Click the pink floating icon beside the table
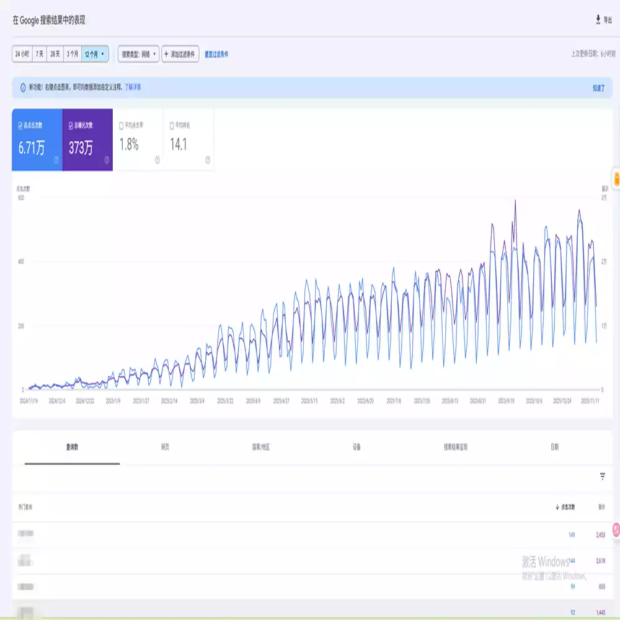620x620 pixels. point(616,529)
